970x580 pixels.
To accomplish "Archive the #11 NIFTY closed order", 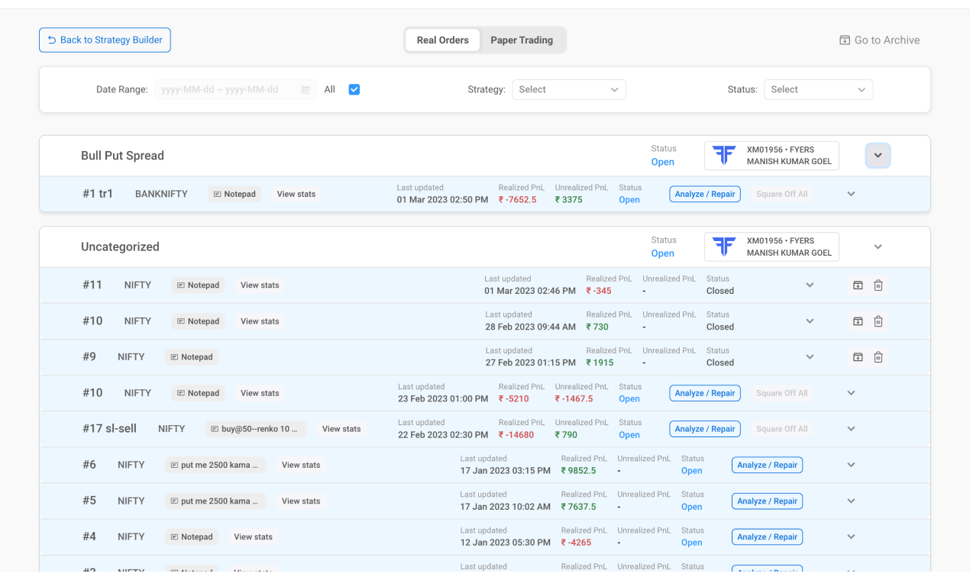I will 858,285.
